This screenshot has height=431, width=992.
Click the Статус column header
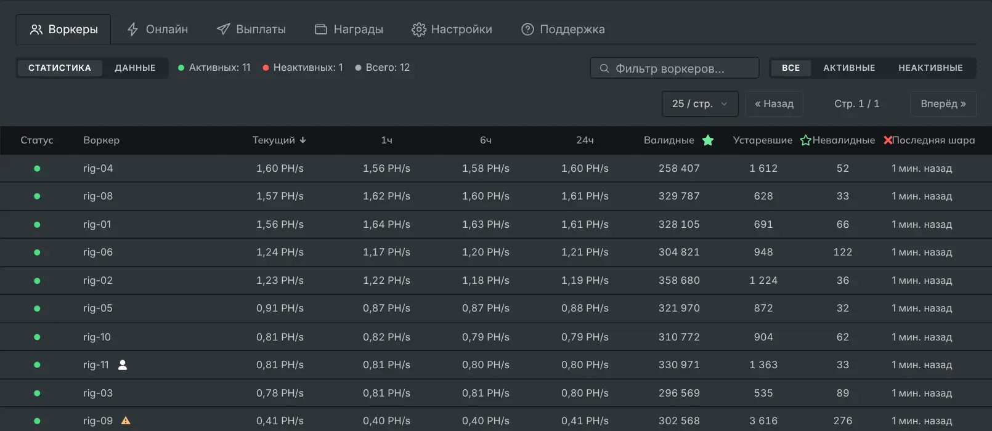pos(37,140)
